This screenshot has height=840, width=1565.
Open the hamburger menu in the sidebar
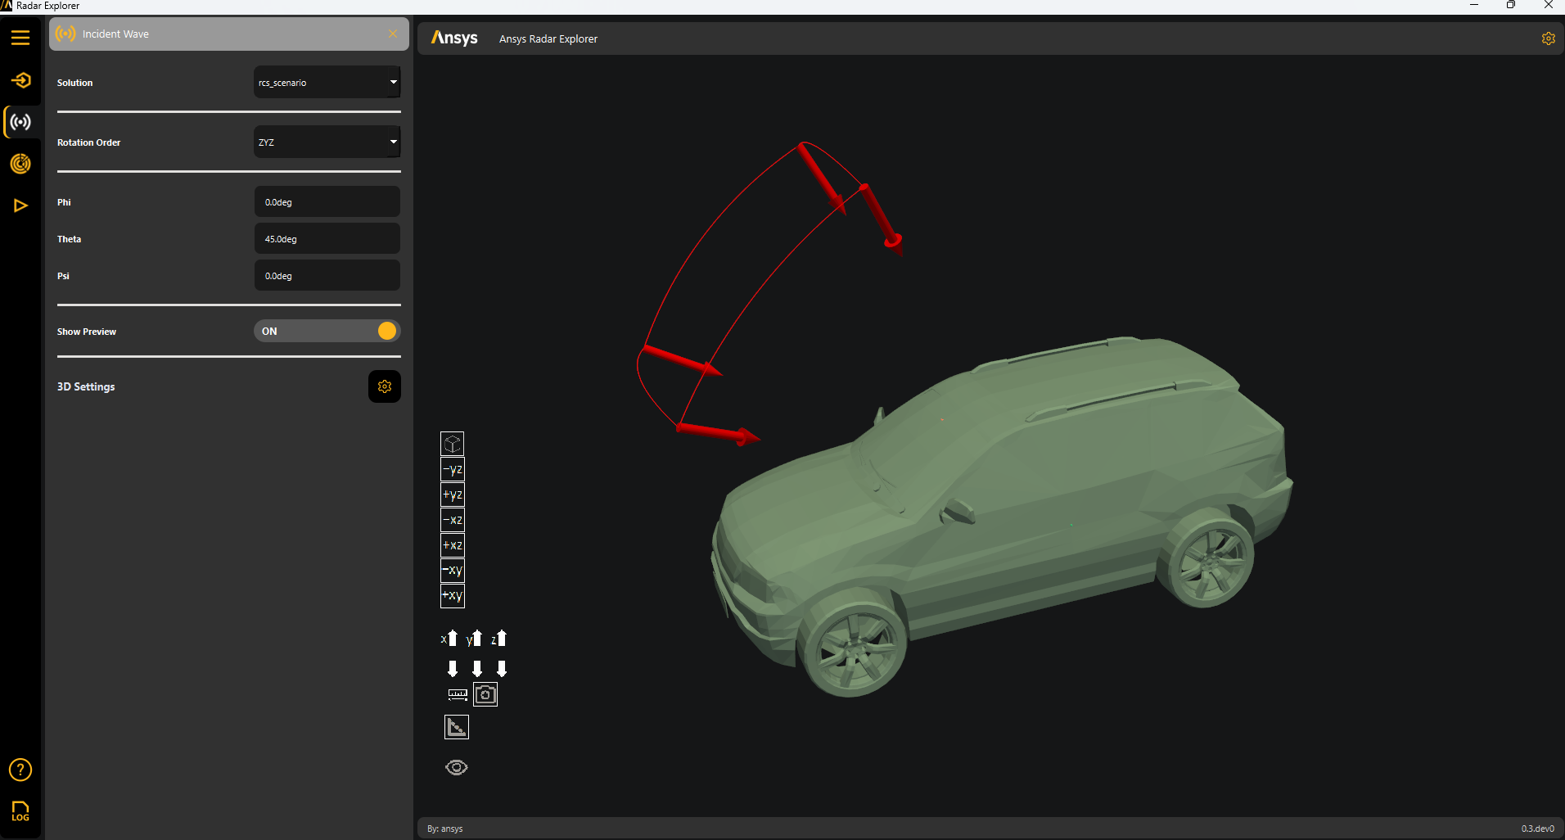click(20, 38)
